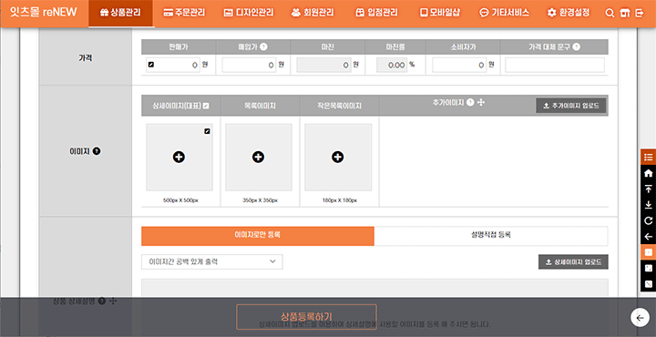Open 상품관리 menu
656x337 pixels.
pos(121,13)
